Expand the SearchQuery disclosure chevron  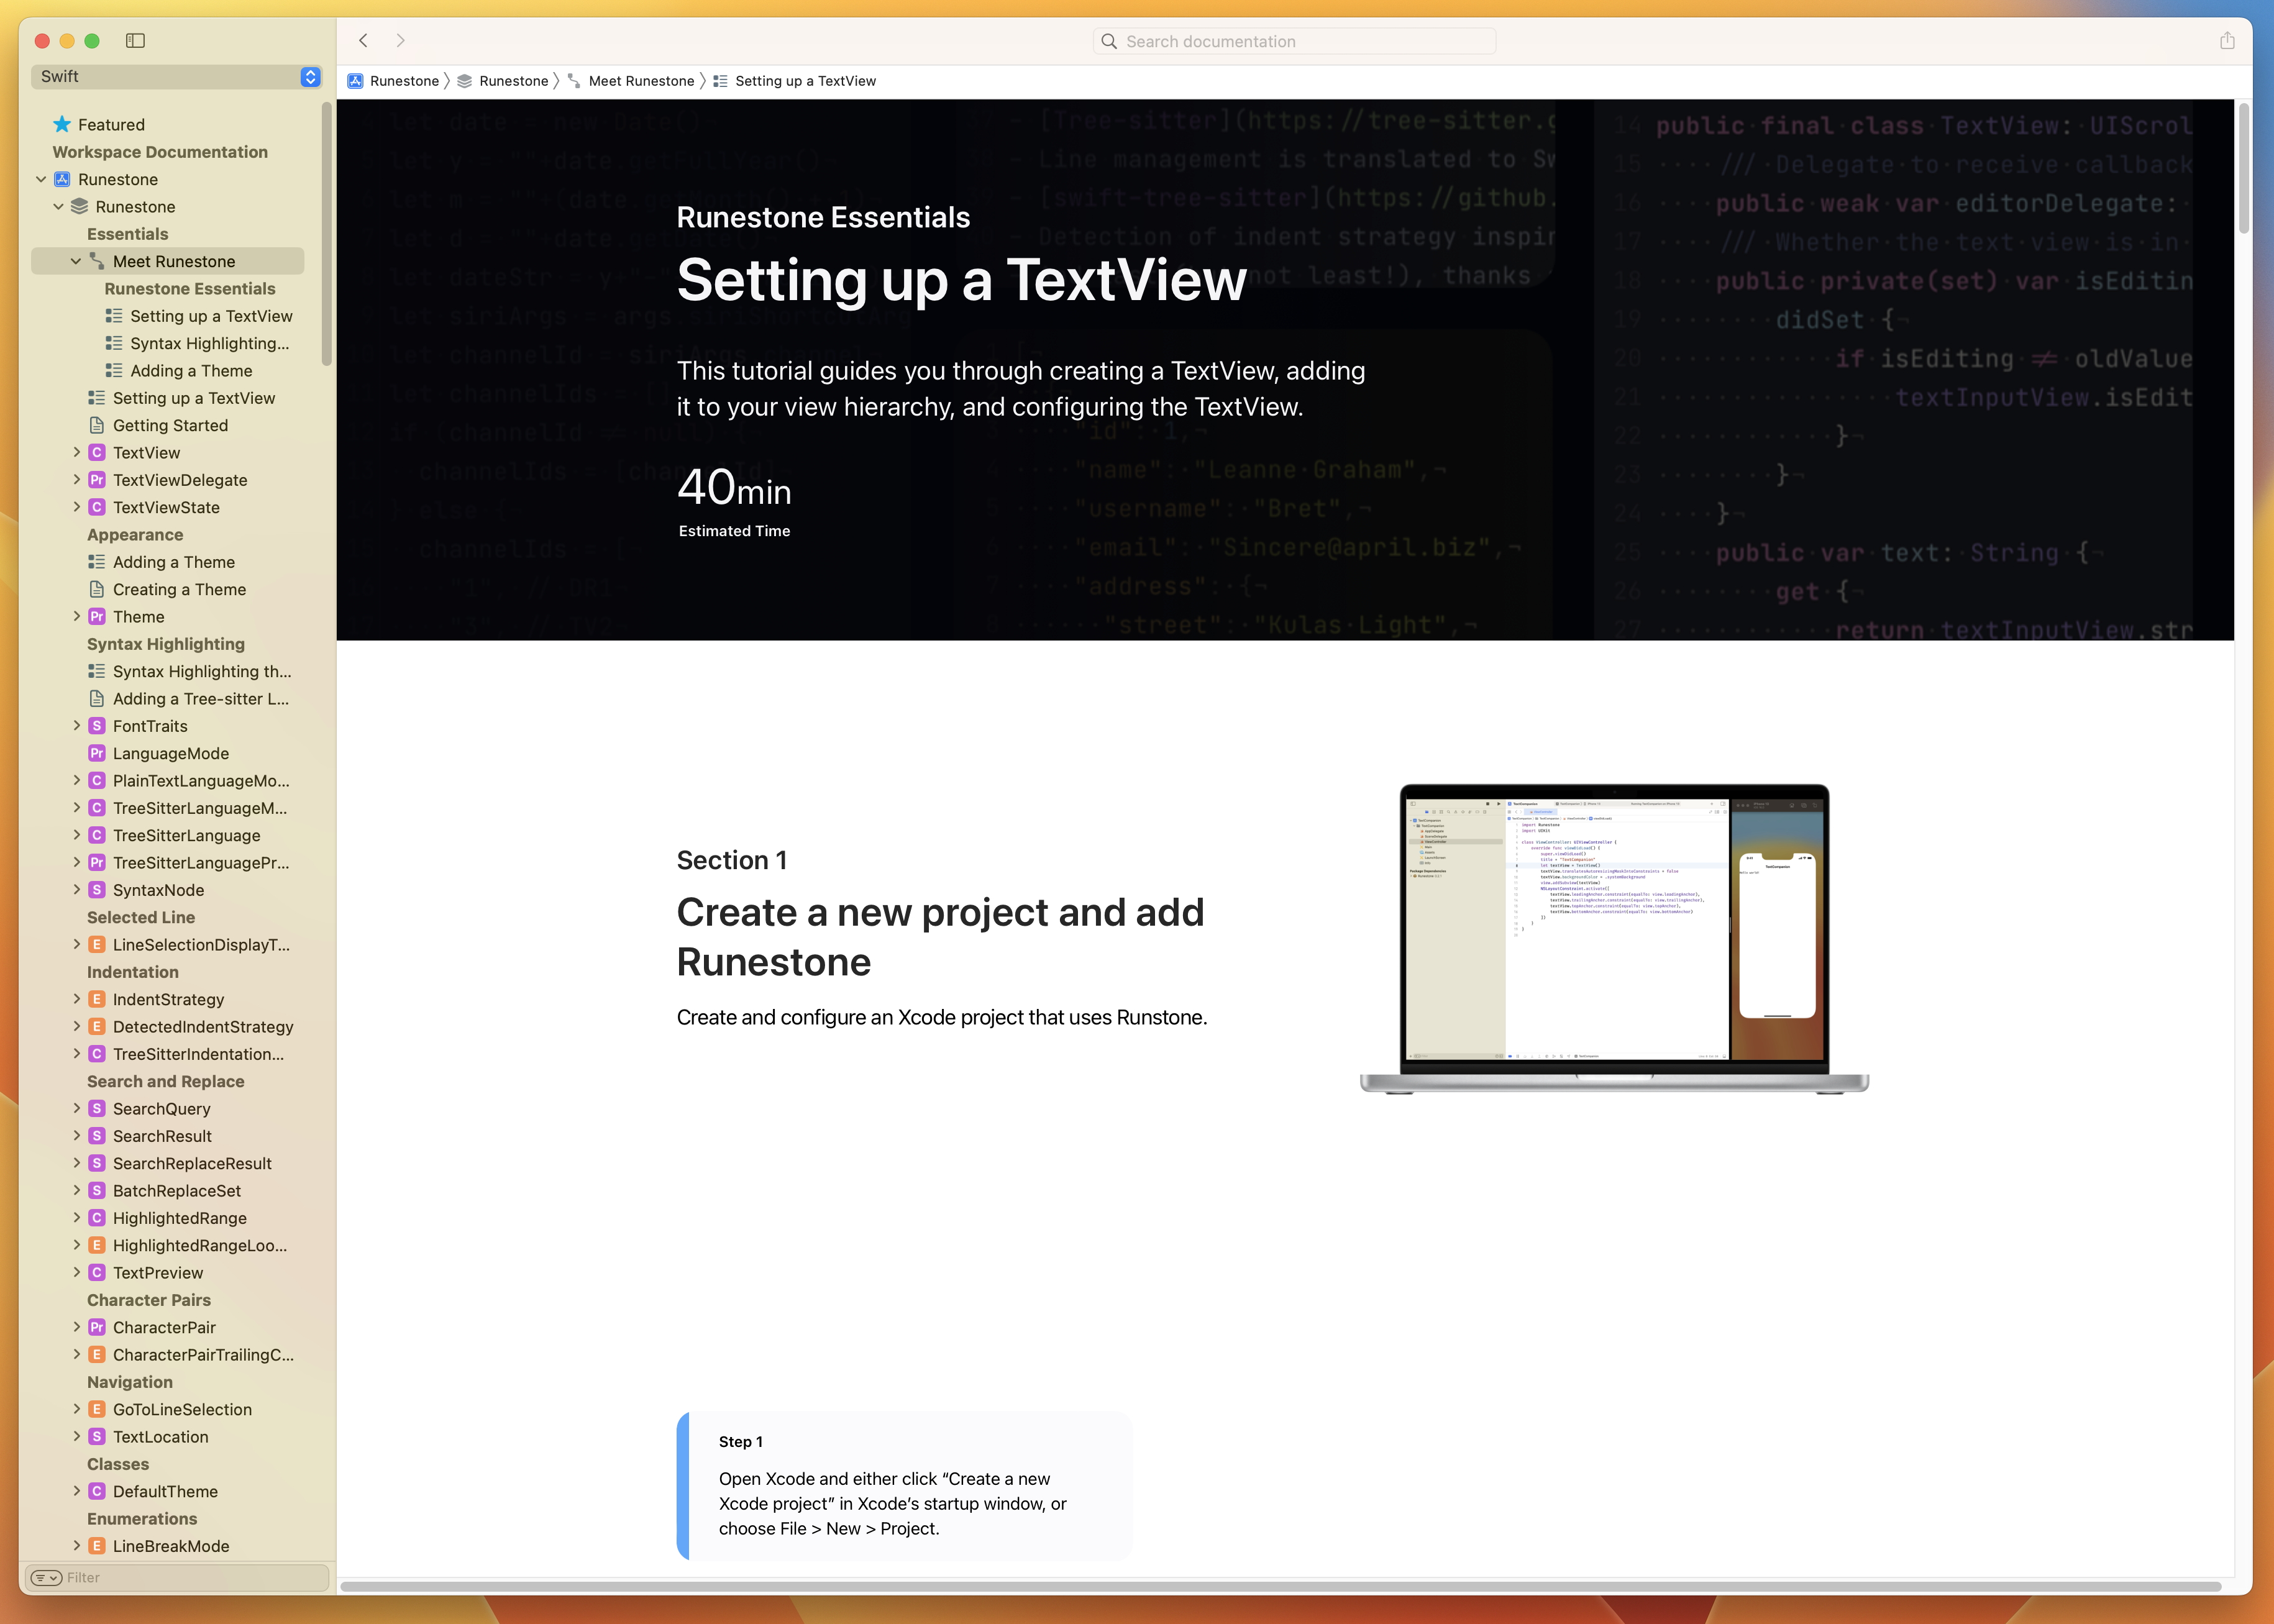(x=76, y=1108)
